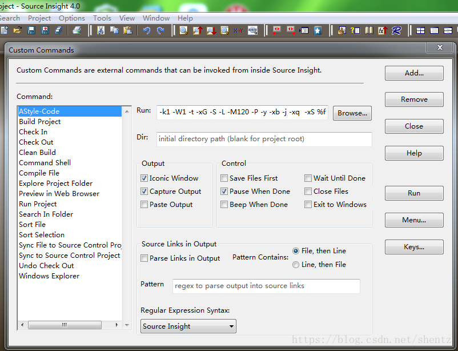Click the web search WWW icon
The image size is (458, 351).
(x=252, y=30)
